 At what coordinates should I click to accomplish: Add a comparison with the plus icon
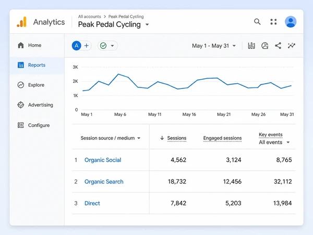point(87,46)
